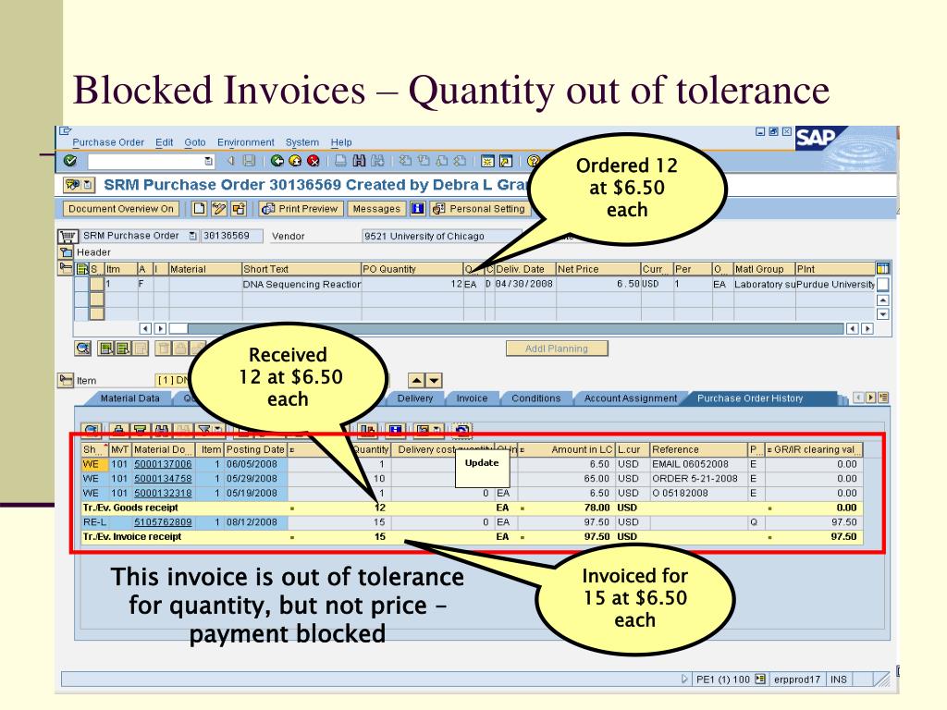Open the System menu

(x=302, y=142)
